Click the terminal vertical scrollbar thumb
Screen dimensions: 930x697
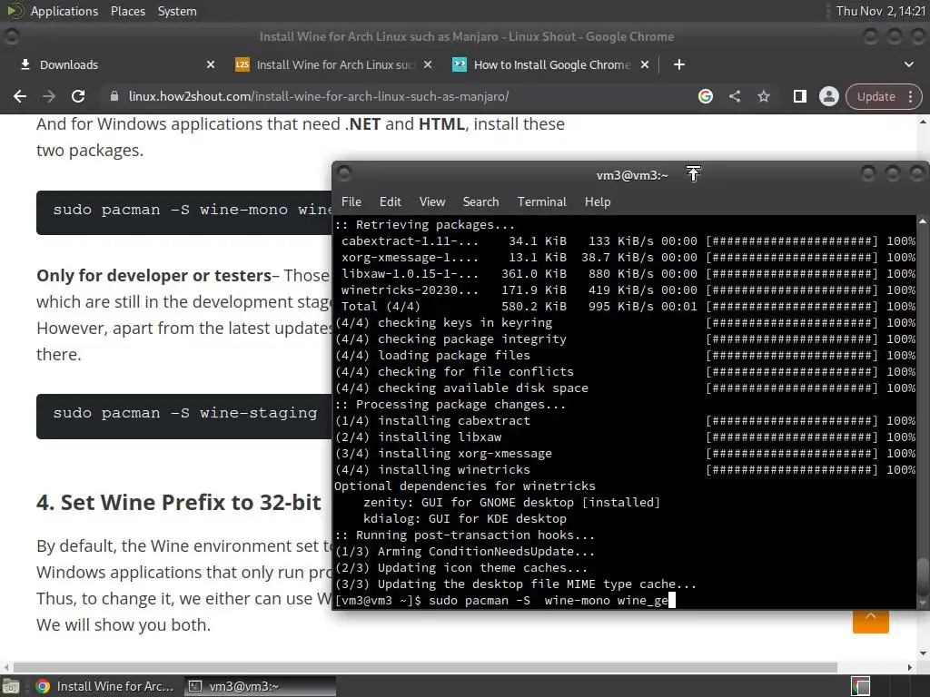(923, 577)
